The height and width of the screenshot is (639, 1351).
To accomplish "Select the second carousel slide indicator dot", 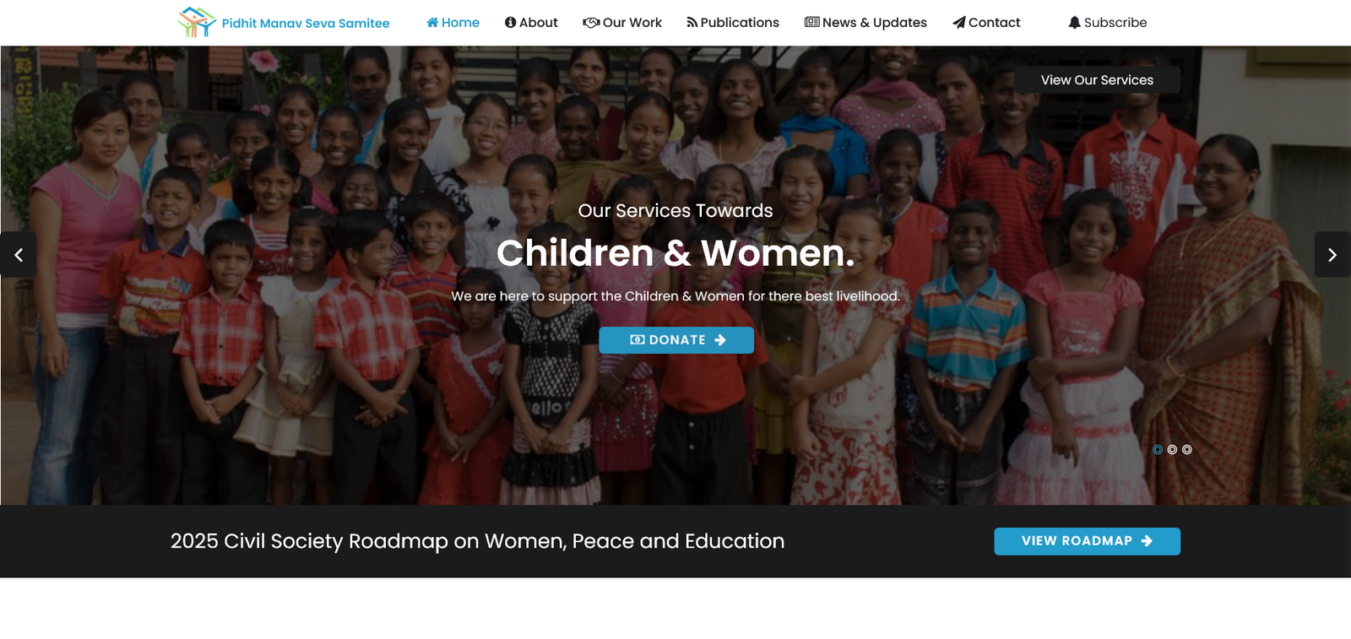I will click(1172, 450).
